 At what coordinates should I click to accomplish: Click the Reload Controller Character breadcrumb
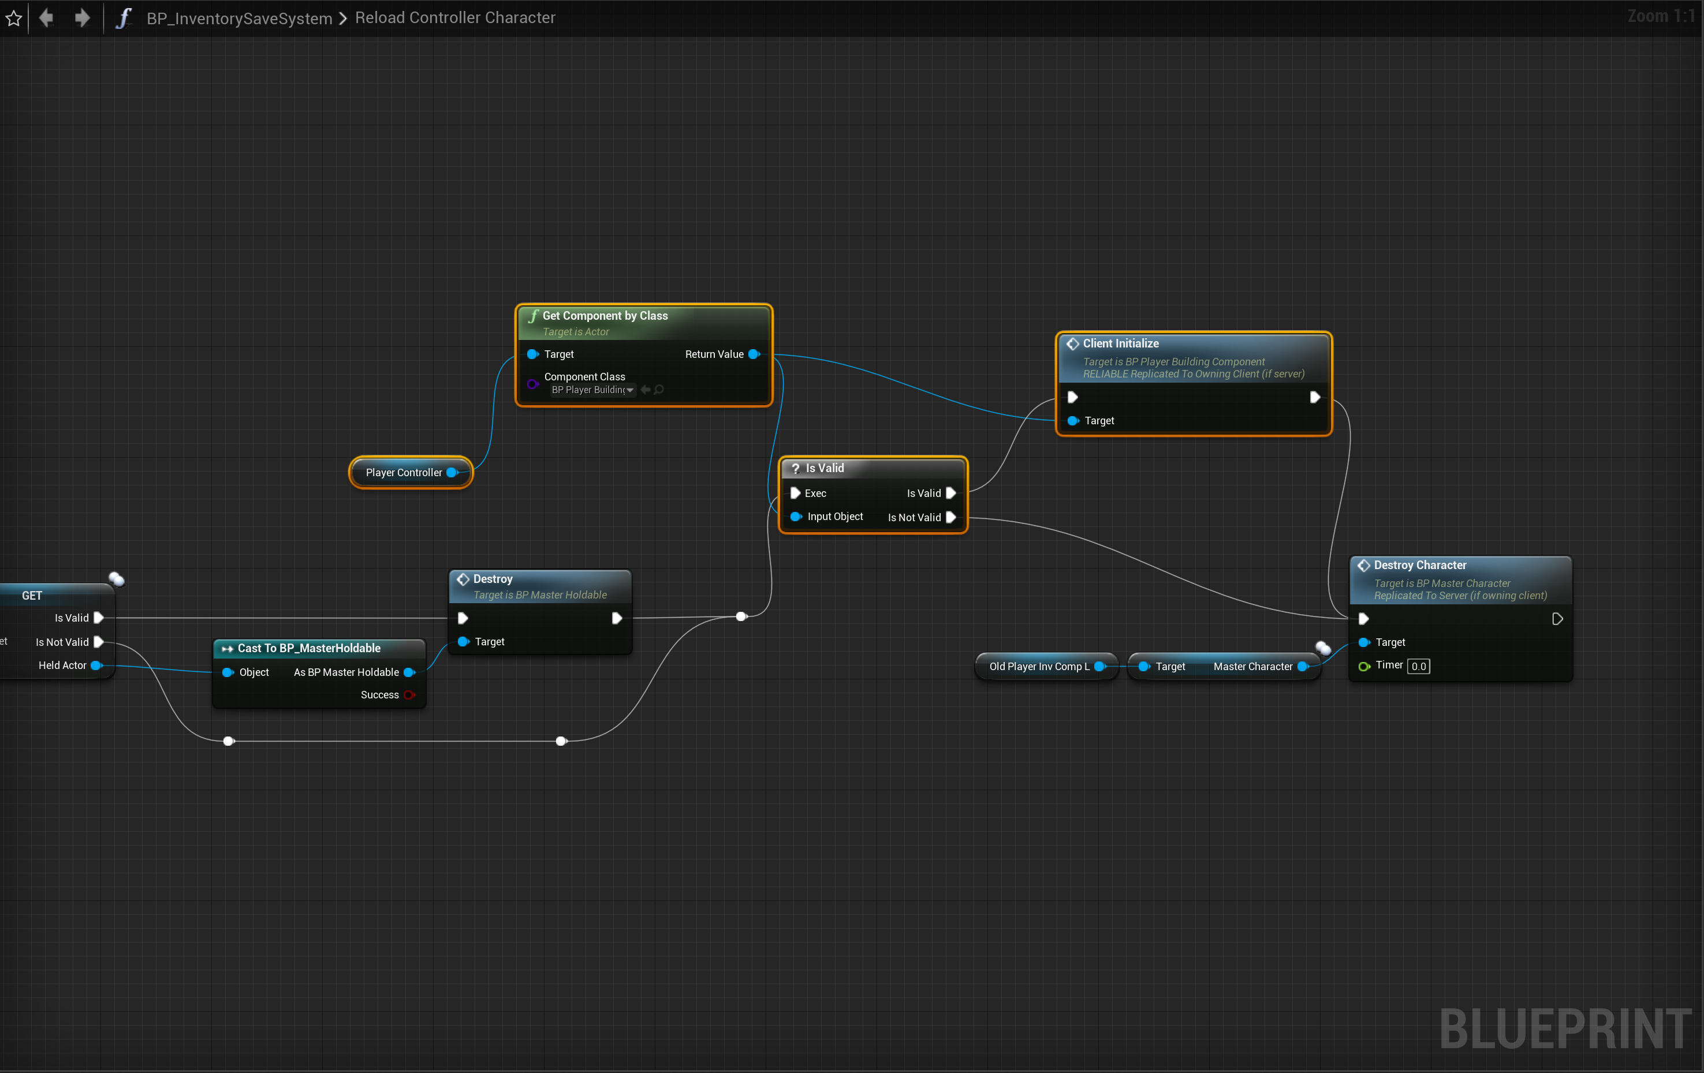point(455,18)
